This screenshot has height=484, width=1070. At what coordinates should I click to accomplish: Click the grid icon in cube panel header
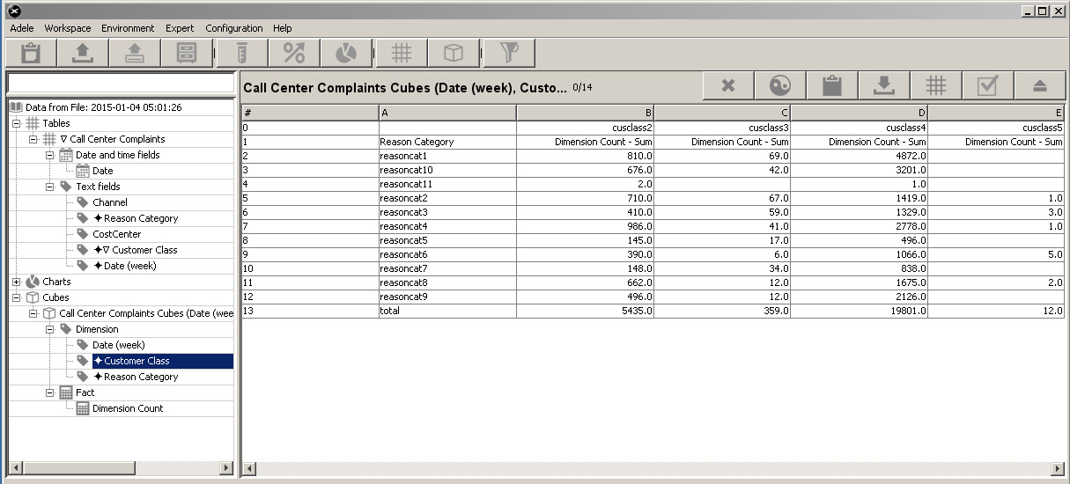tap(936, 85)
